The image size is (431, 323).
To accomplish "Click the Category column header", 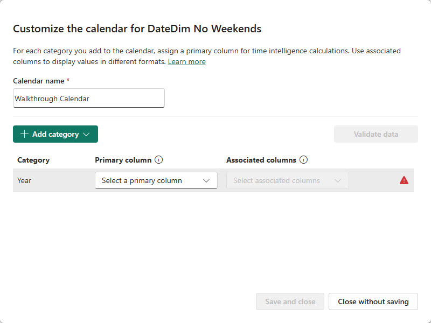I will click(33, 160).
